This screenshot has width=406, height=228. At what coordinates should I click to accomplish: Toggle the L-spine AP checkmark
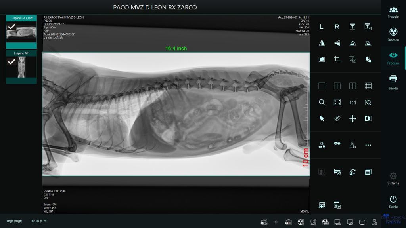coord(12,61)
